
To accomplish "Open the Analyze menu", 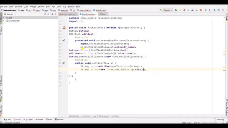I will [33, 6].
